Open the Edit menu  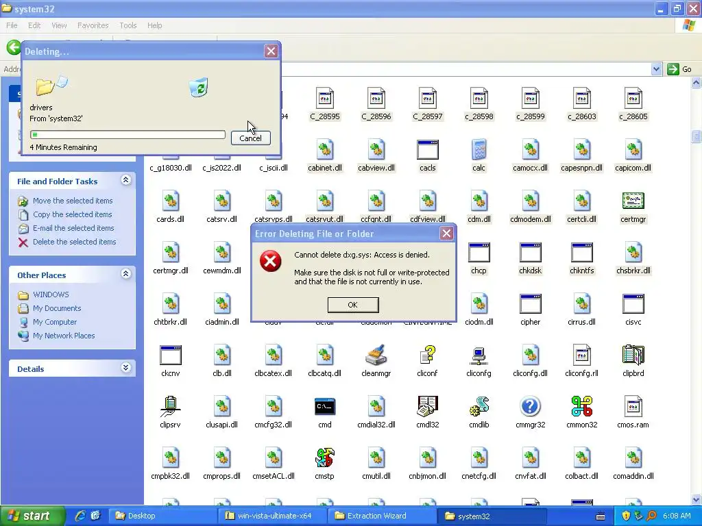(34, 25)
